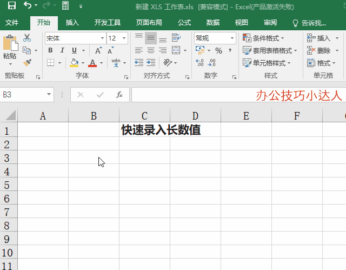Open the calculator quick access icon
346x270 pixels.
tap(65, 5)
